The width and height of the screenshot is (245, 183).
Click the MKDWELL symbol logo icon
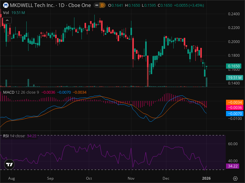click(x=6, y=5)
